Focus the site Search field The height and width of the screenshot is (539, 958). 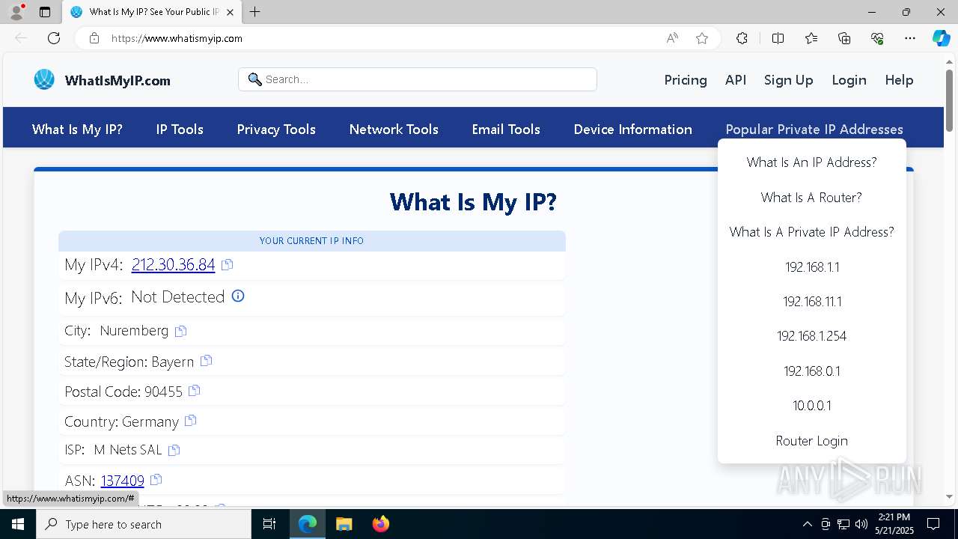point(418,79)
